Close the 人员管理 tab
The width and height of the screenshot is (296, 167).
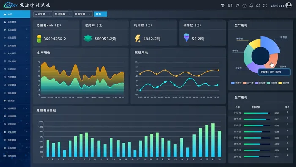(49, 14)
